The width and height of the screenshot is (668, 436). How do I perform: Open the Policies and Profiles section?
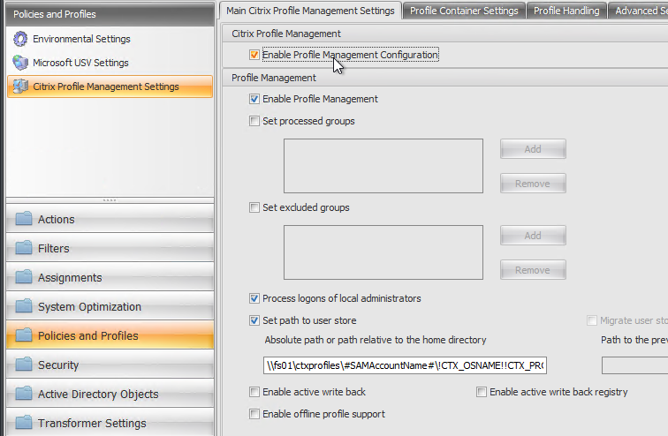tap(110, 335)
